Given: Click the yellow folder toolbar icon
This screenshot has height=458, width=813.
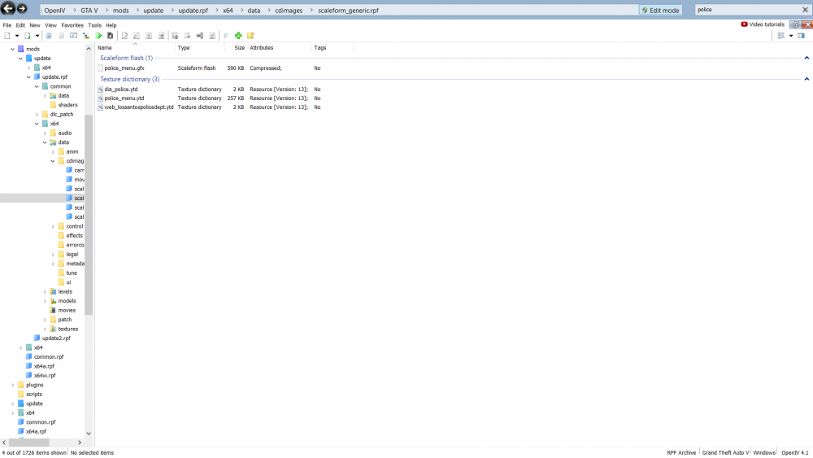Looking at the screenshot, I should click(x=250, y=36).
